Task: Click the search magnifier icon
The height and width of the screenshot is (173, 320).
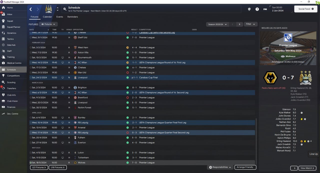Action: [x=65, y=9]
